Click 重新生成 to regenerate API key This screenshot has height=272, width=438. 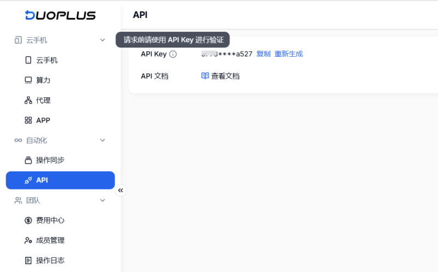pyautogui.click(x=289, y=54)
